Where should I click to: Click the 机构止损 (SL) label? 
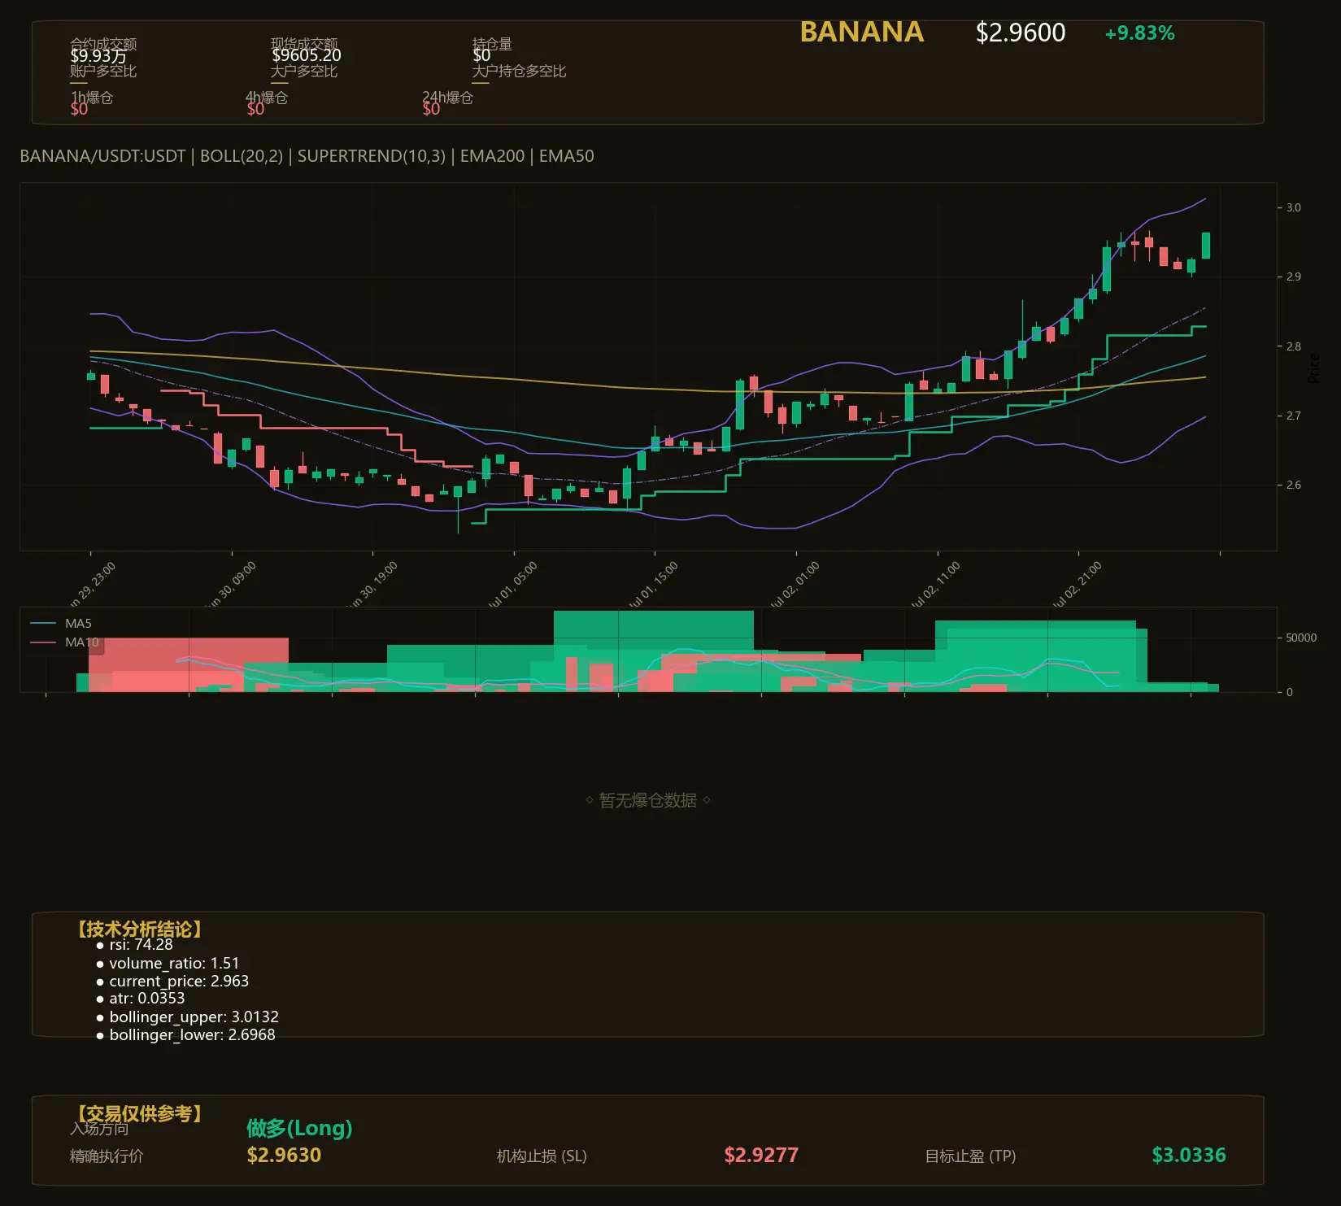(542, 1156)
